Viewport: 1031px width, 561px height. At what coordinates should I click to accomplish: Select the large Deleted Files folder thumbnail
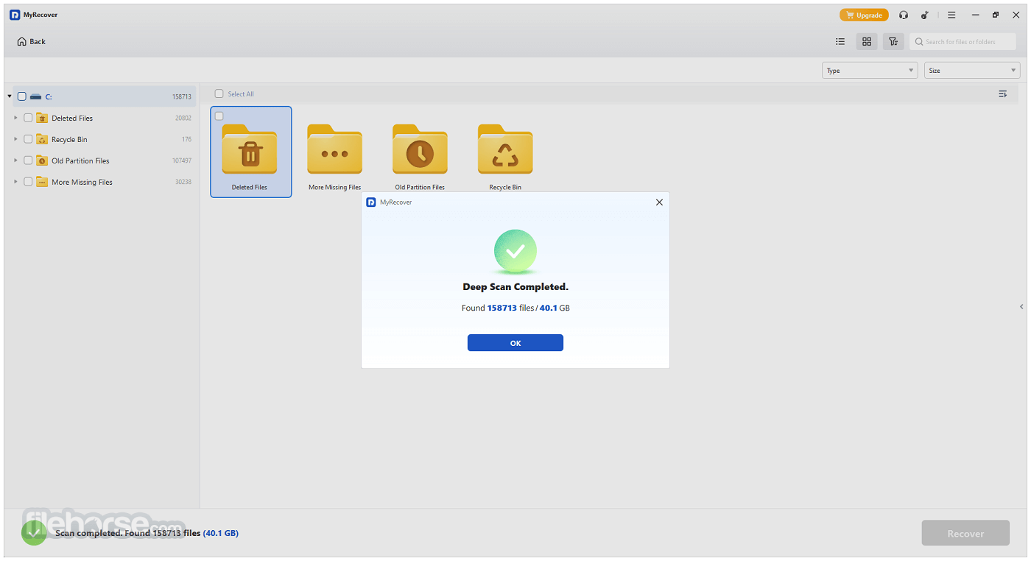tap(250, 149)
